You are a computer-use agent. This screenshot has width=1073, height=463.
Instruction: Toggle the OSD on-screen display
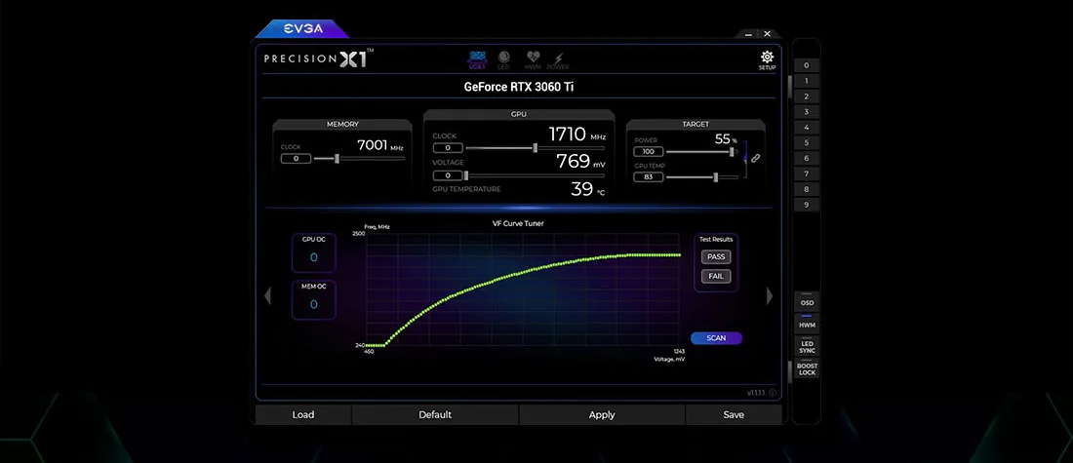[807, 303]
